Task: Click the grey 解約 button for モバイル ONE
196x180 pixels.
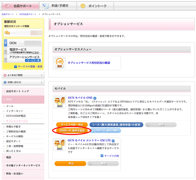Action: coord(161,125)
